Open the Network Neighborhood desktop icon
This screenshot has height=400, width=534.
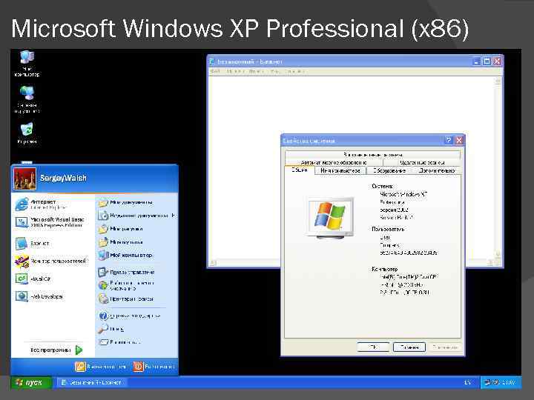[x=27, y=99]
